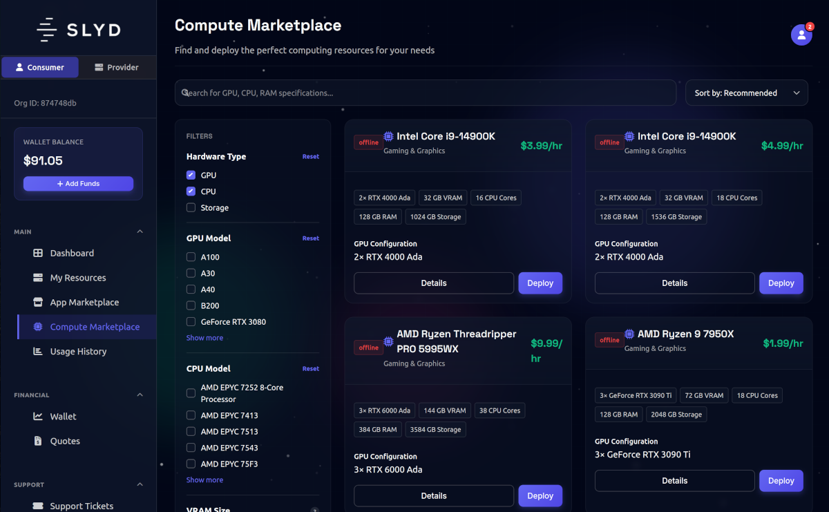Click the Add Funds button
Viewport: 829px width, 512px height.
pyautogui.click(x=78, y=184)
